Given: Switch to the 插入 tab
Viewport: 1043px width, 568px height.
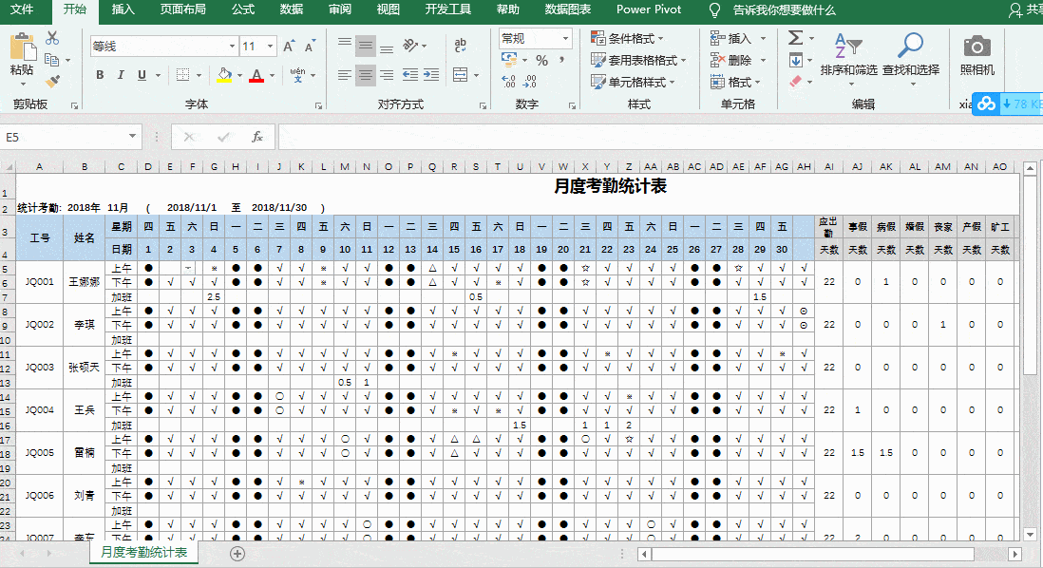Looking at the screenshot, I should tap(123, 10).
